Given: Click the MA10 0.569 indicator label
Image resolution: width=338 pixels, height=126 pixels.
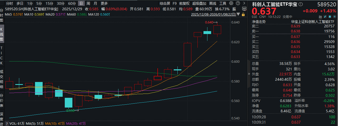Looking at the screenshot, I should [x=34, y=14].
